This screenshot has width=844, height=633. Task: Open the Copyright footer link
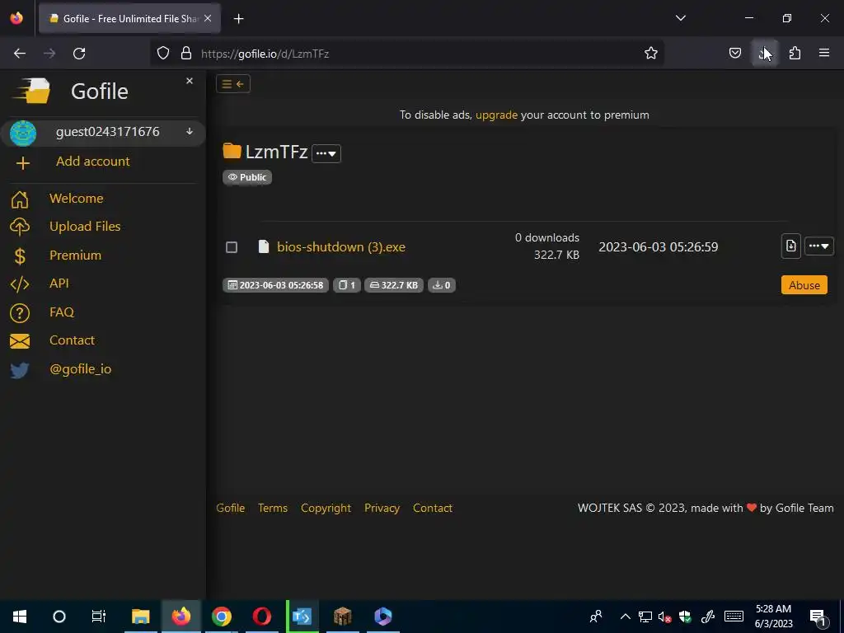pyautogui.click(x=326, y=508)
